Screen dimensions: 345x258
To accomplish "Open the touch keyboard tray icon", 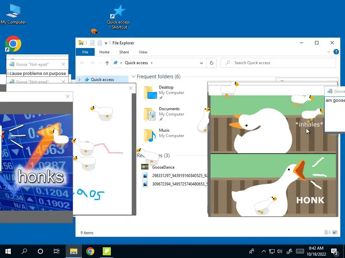I will [300, 251].
